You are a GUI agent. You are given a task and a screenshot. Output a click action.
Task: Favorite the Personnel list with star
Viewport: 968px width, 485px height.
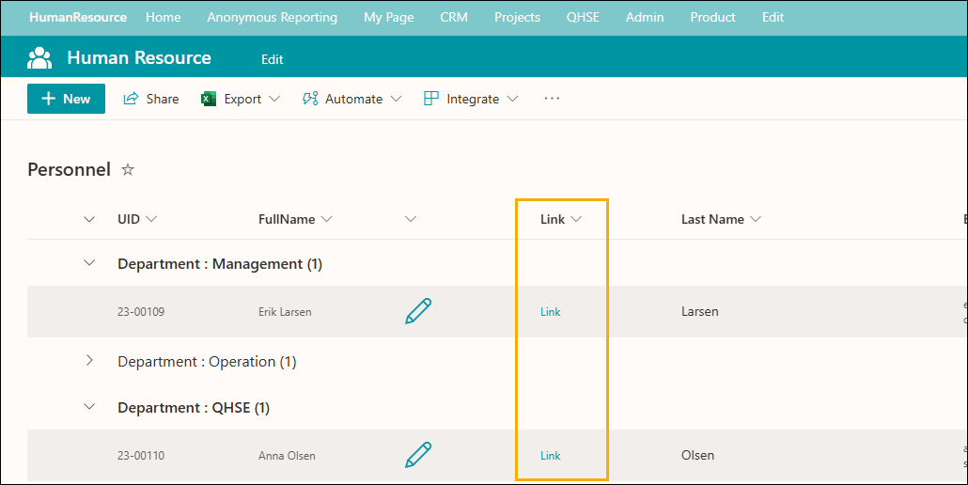[x=128, y=170]
